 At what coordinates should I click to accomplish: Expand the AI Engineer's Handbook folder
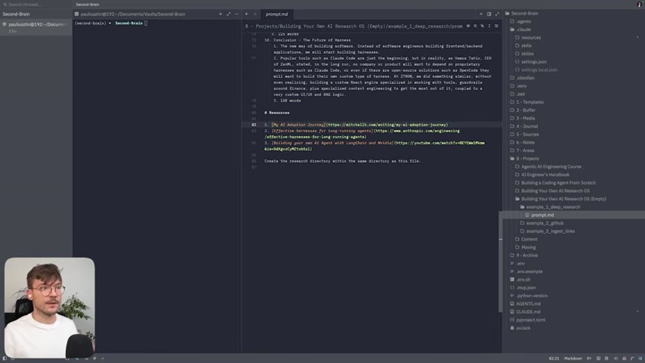click(545, 175)
